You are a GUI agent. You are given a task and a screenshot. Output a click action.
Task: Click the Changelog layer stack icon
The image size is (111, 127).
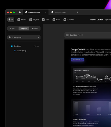coord(15,51)
